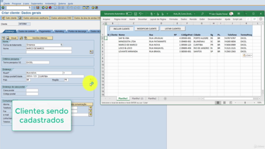265x149 pixels.
Task: Click the SAP Help question mark icon
Action: point(93,7)
